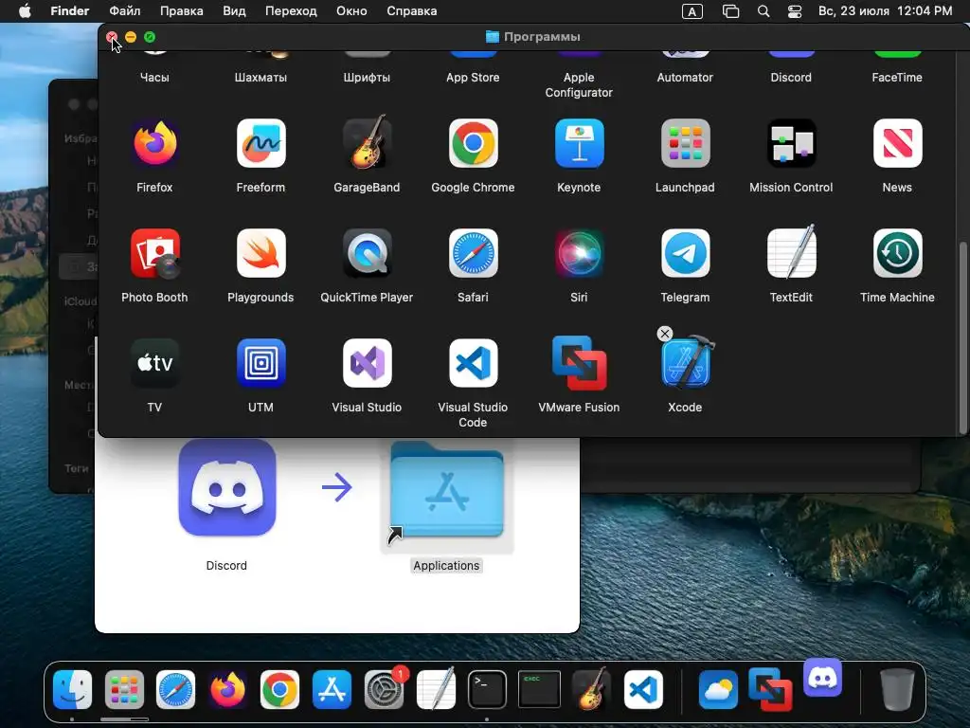
Task: Open Control Center in the menu bar
Action: 795,11
